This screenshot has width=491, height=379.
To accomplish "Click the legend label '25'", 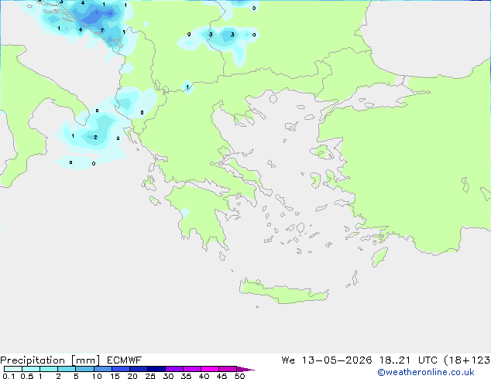I will tap(150, 376).
